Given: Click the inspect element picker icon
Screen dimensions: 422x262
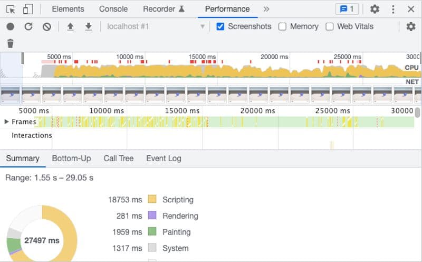Looking at the screenshot, I should [11, 9].
